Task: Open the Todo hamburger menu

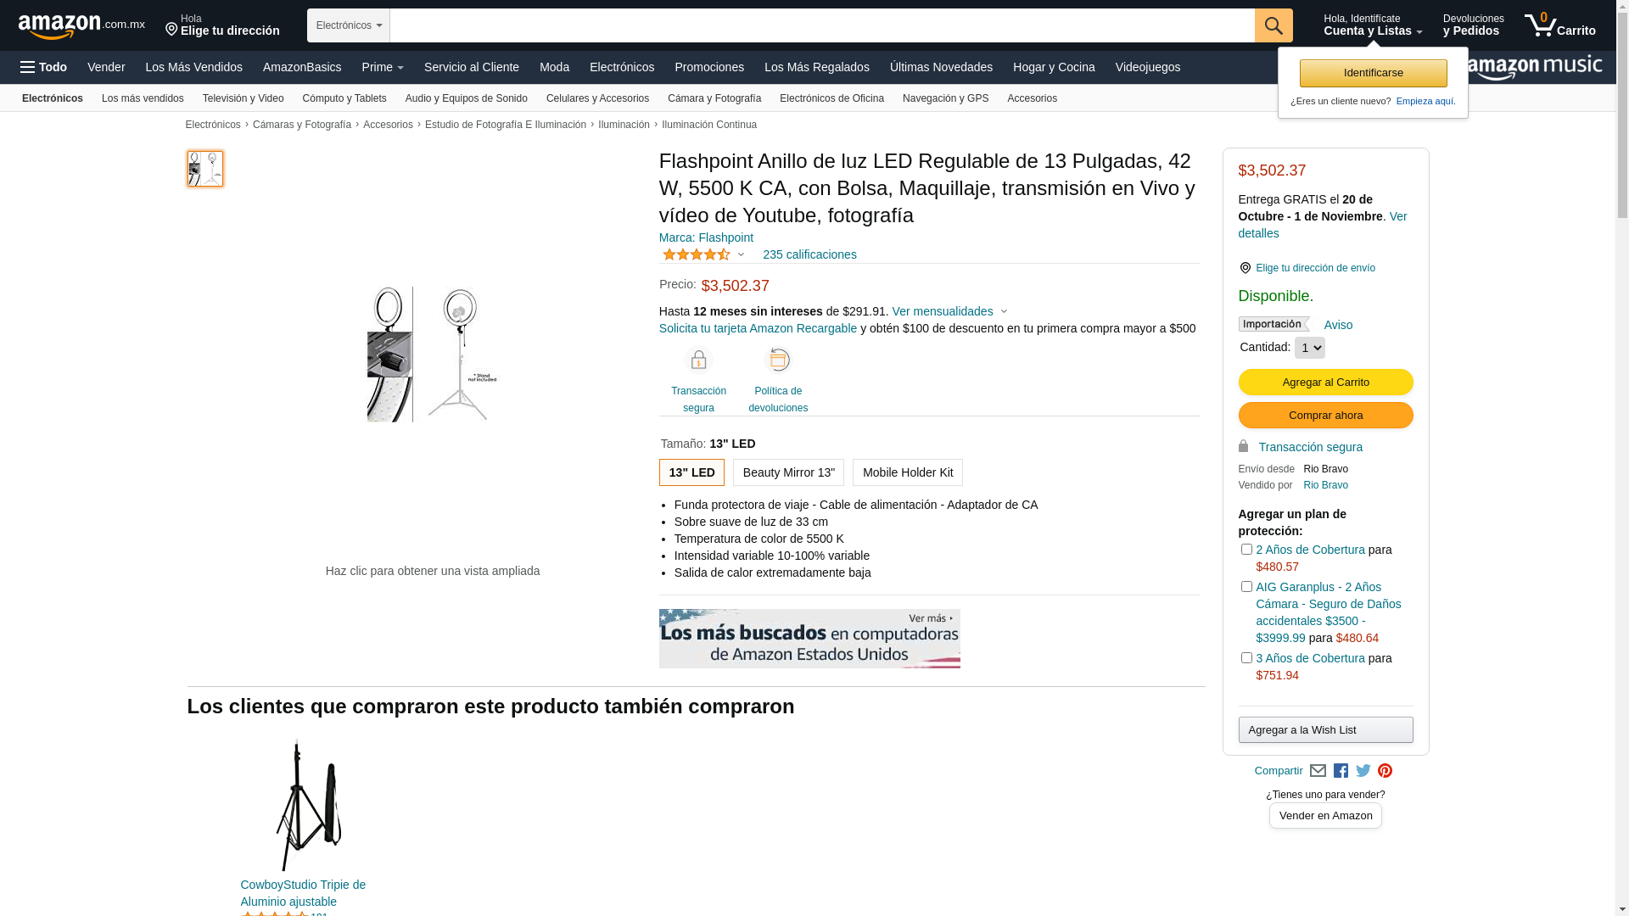Action: click(x=43, y=67)
